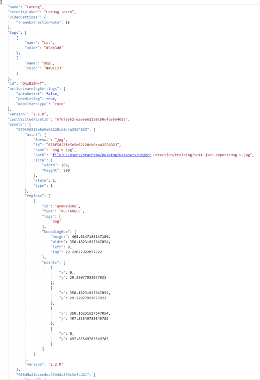
Task: Select the "videoSettings" key
Action: click(23, 17)
